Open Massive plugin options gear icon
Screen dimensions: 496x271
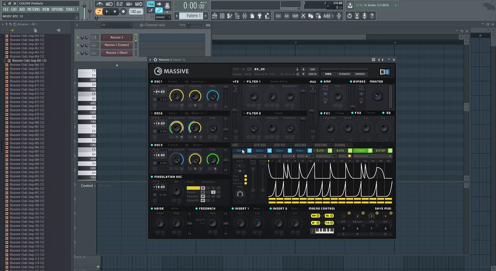[x=155, y=59]
